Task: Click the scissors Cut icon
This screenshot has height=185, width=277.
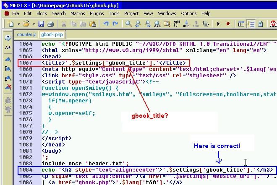Action: click(x=64, y=24)
